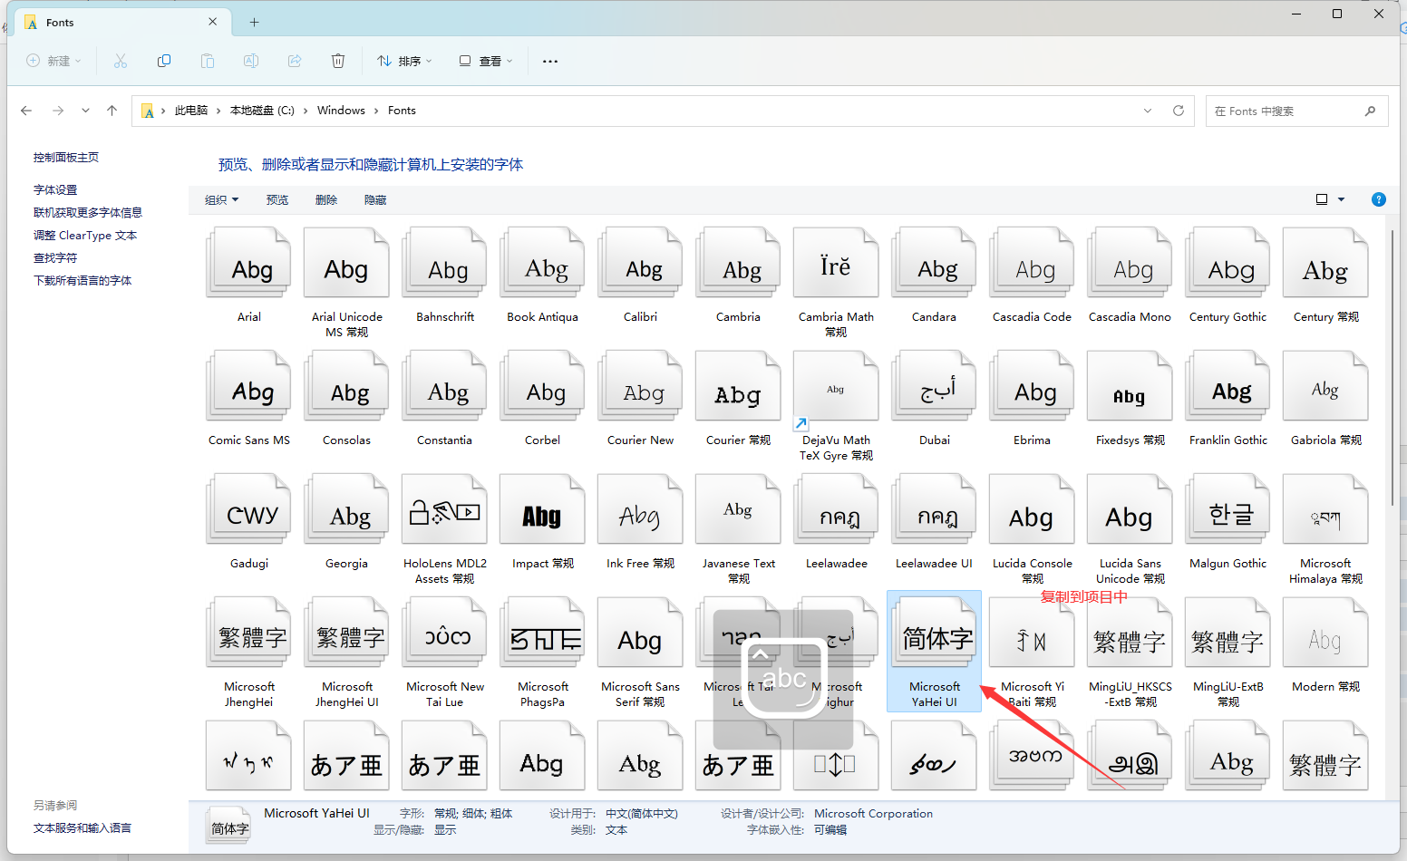1407x861 pixels.
Task: Click the Cut scissors icon
Action: click(121, 61)
